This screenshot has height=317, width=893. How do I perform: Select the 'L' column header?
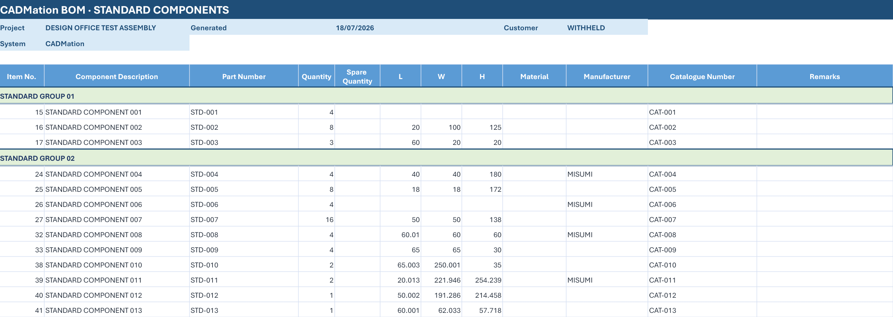click(x=401, y=76)
